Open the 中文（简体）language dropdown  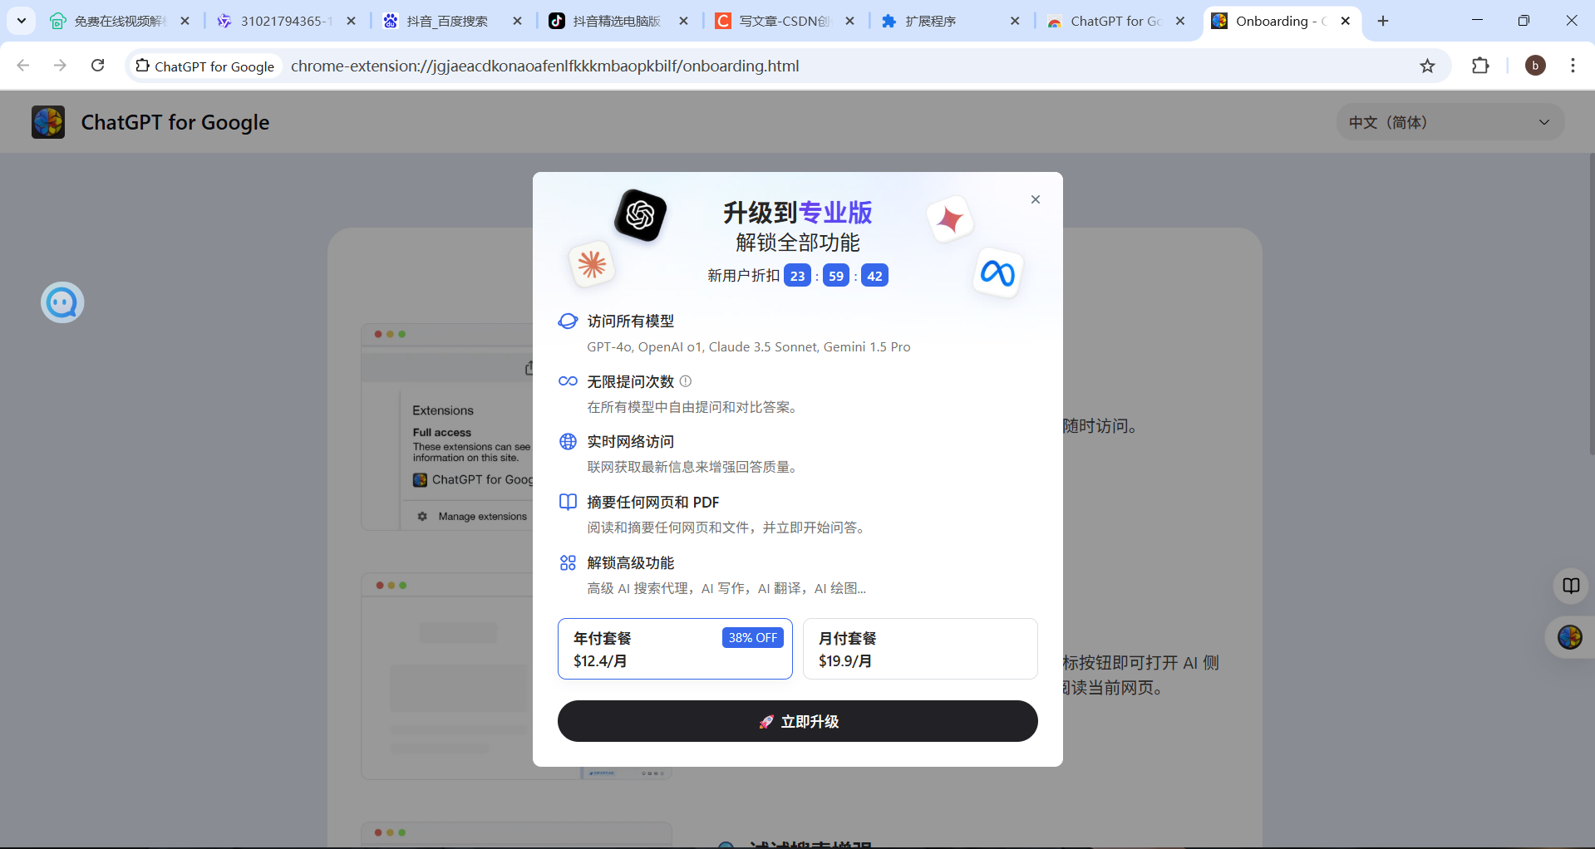(x=1450, y=122)
